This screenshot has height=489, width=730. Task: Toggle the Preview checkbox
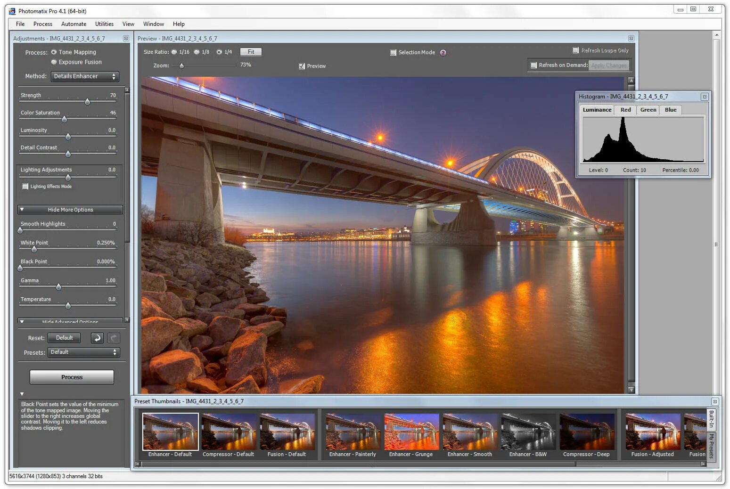coord(302,66)
